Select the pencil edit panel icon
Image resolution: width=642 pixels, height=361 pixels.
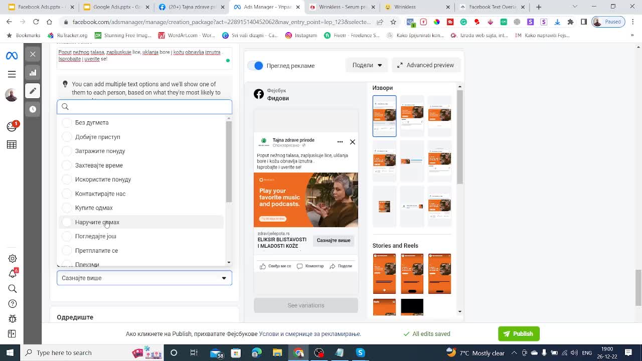33,91
